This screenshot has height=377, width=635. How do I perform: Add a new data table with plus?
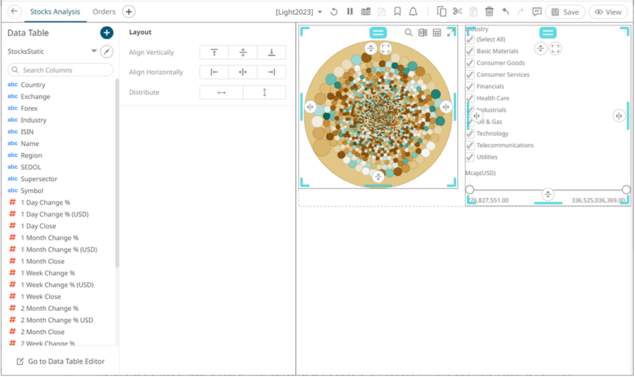point(106,33)
